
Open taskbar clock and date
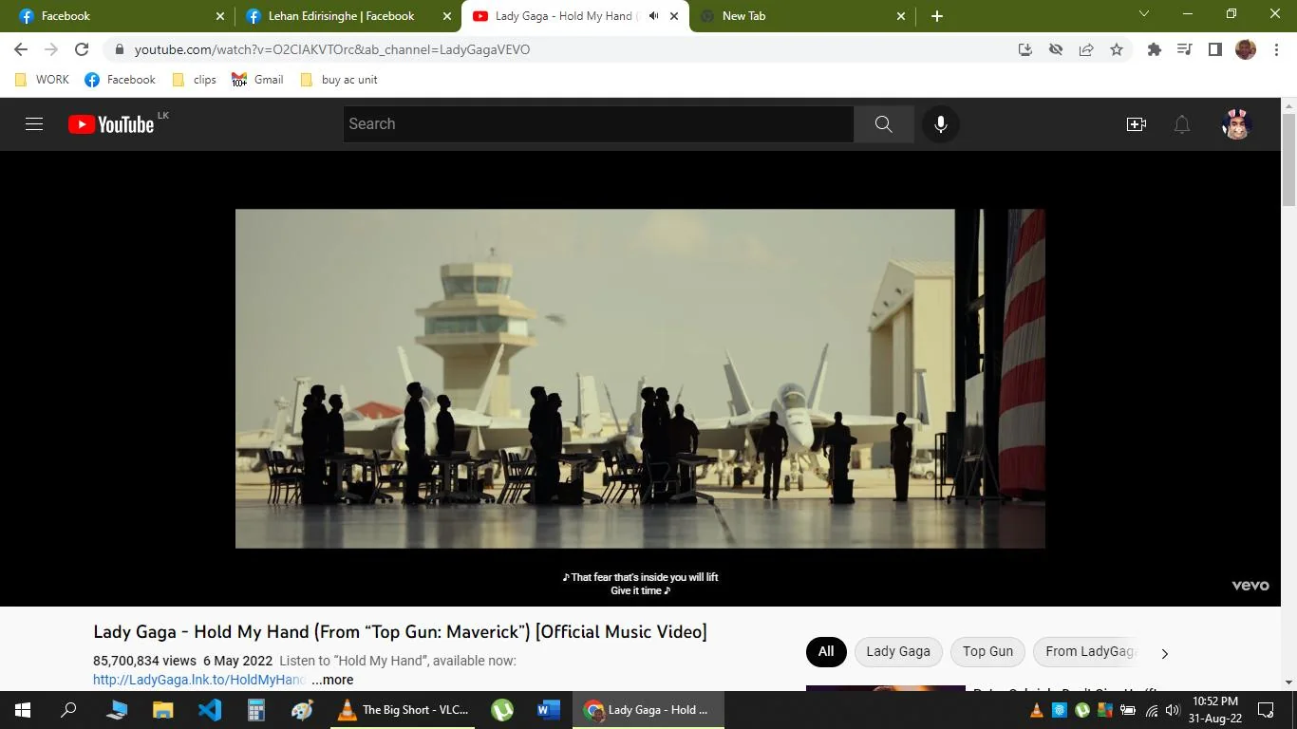[x=1215, y=710]
